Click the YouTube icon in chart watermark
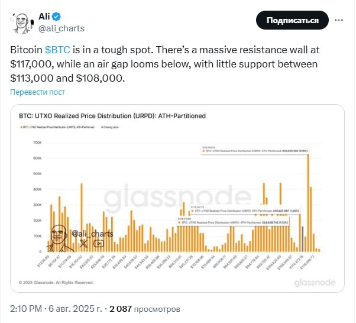The height and width of the screenshot is (323, 356). point(97,243)
